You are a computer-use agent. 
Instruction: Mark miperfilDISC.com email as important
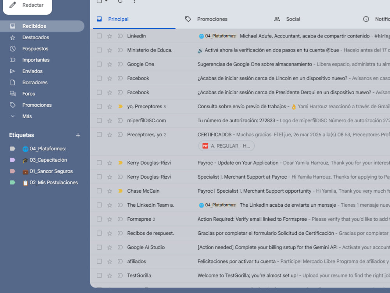pyautogui.click(x=121, y=121)
